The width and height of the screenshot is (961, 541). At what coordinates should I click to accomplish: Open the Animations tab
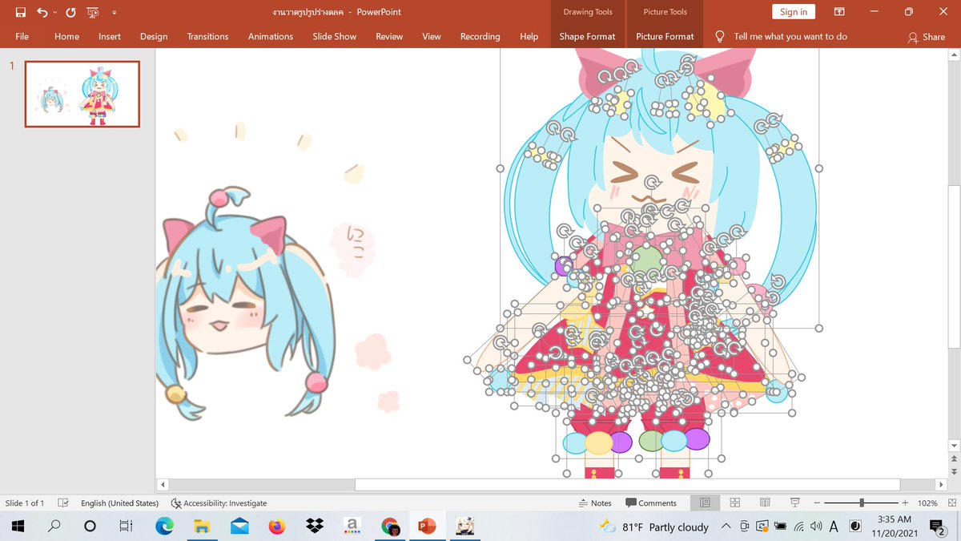[x=271, y=36]
